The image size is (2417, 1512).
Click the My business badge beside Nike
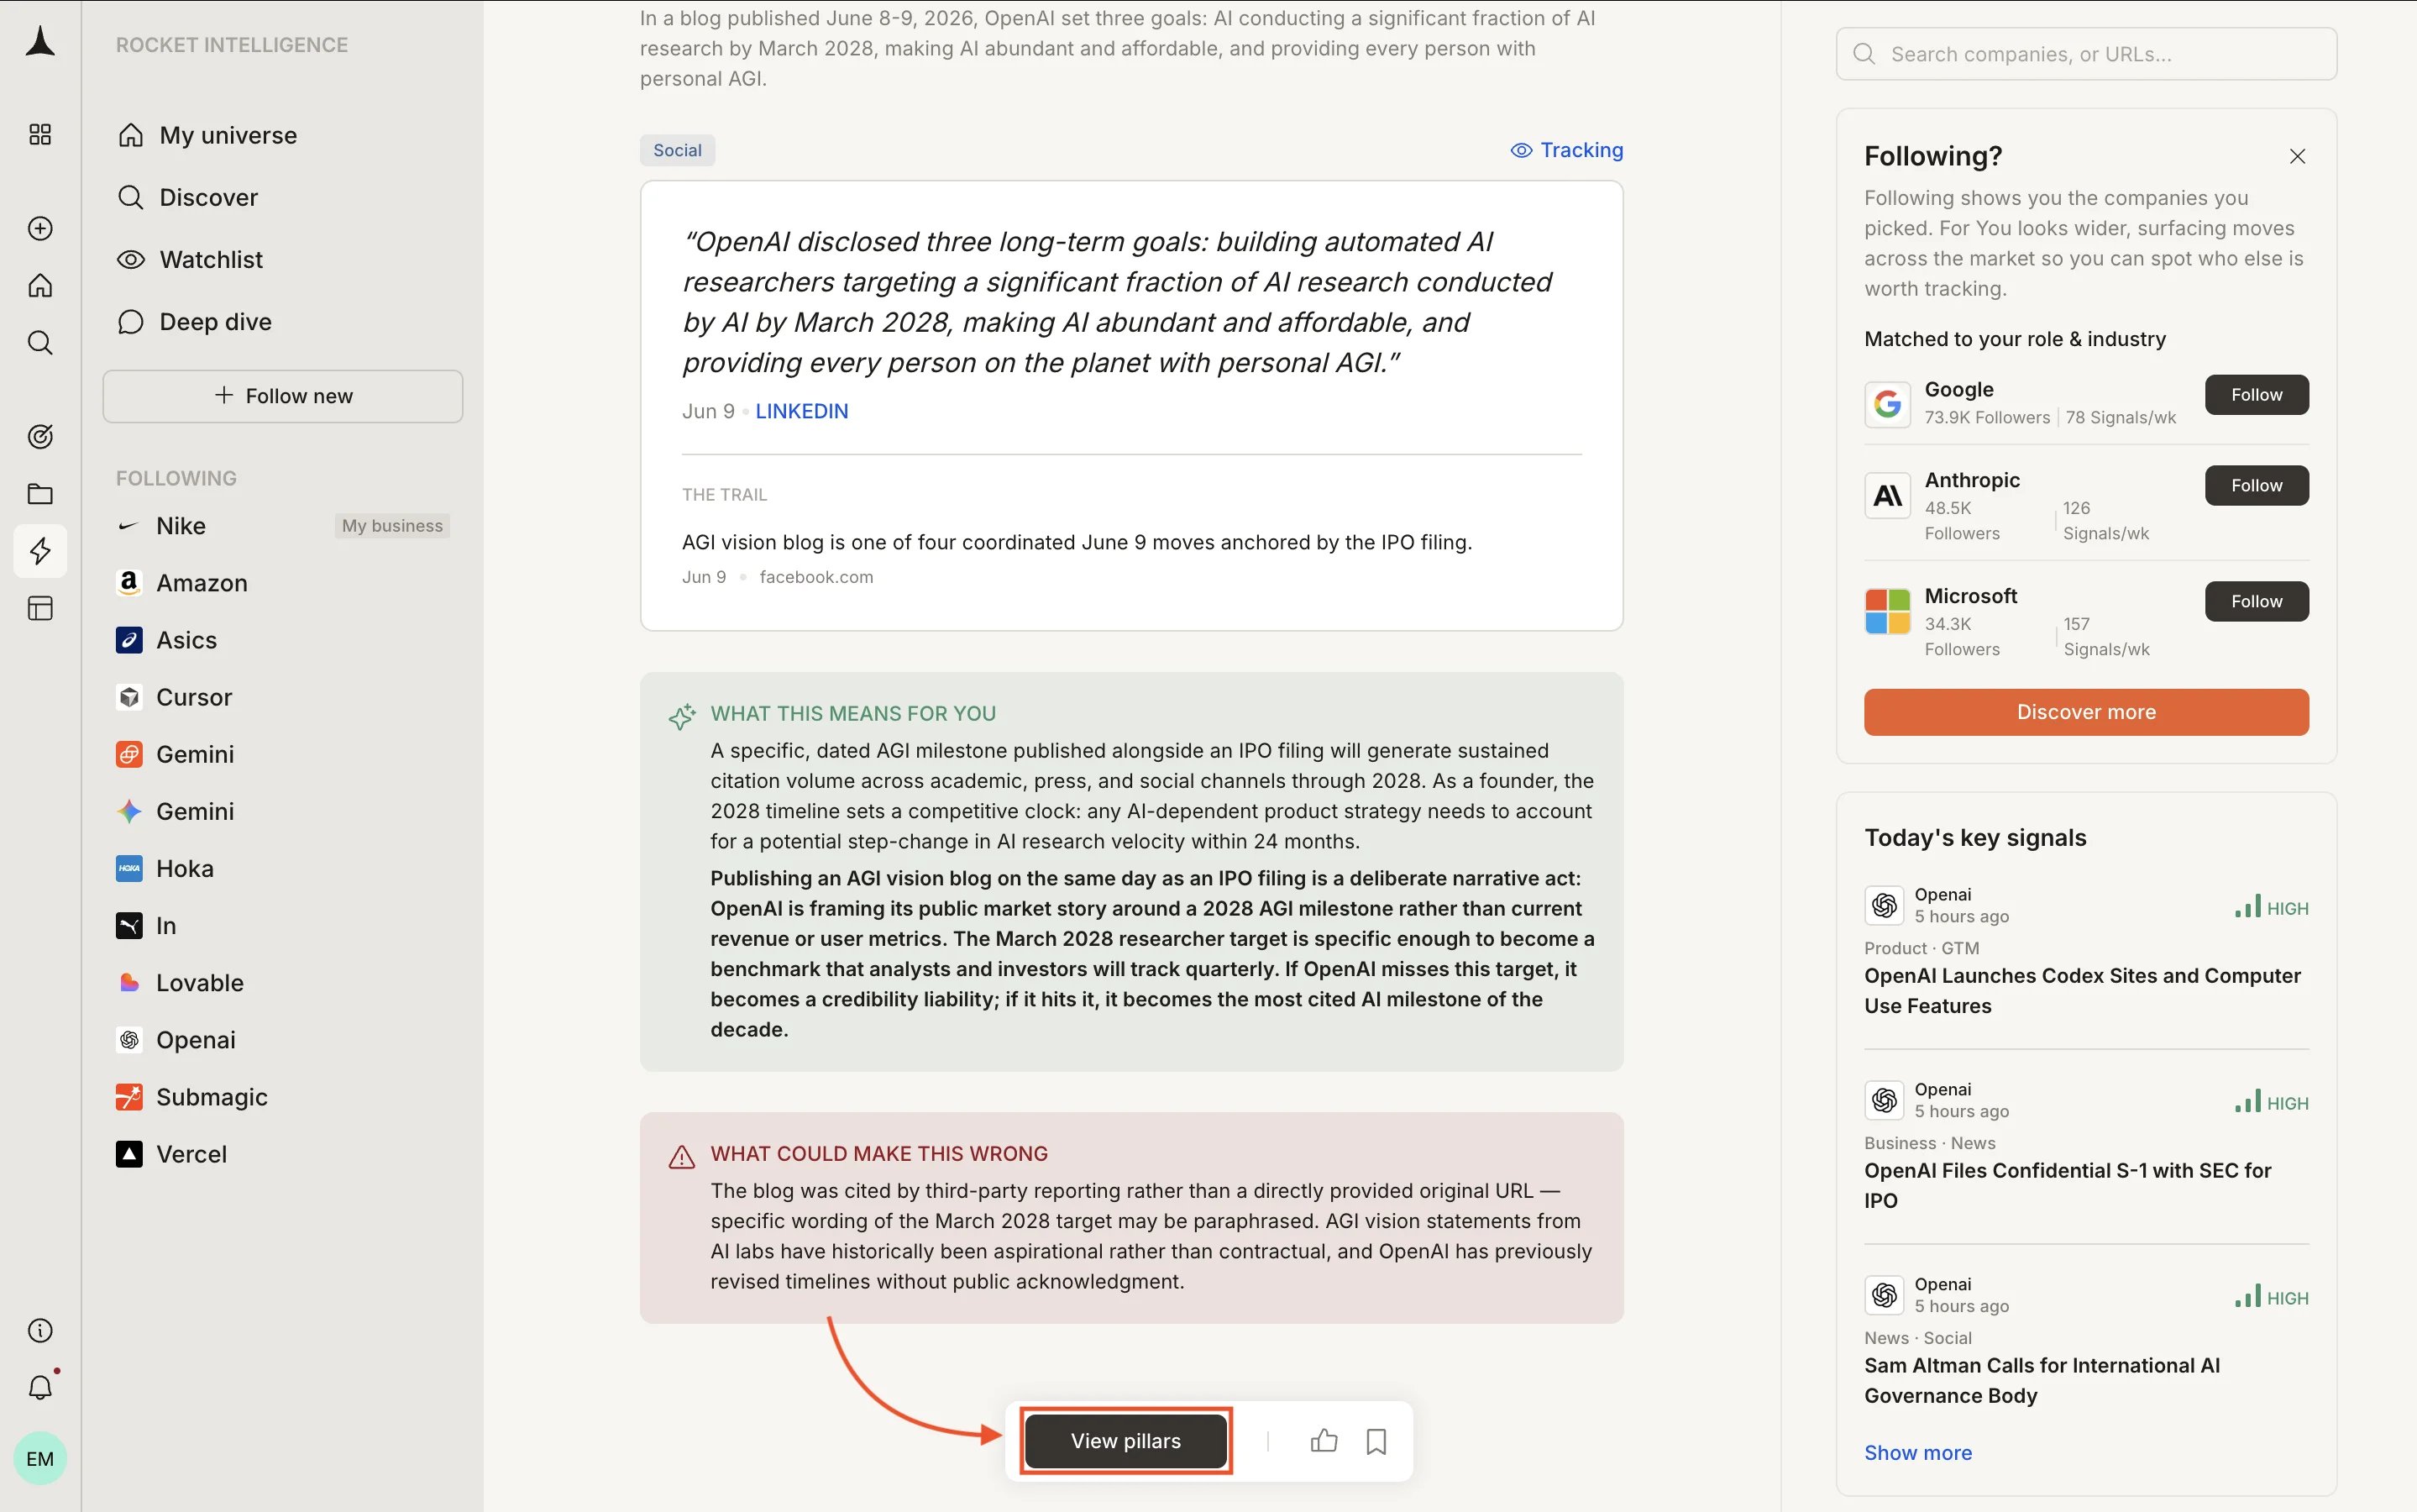(x=392, y=526)
